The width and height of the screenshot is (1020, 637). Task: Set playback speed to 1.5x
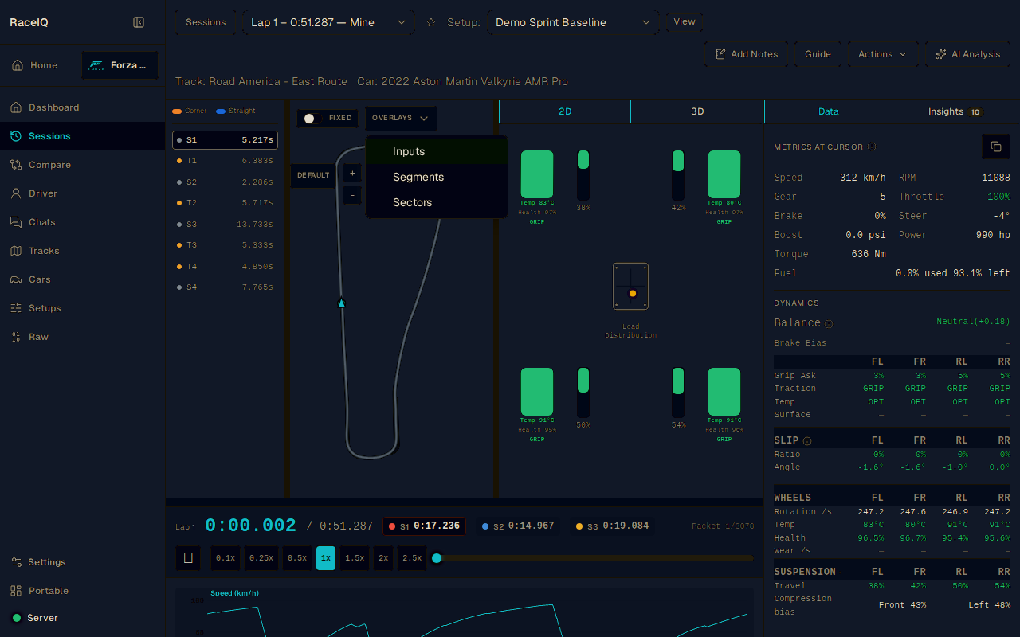click(355, 558)
